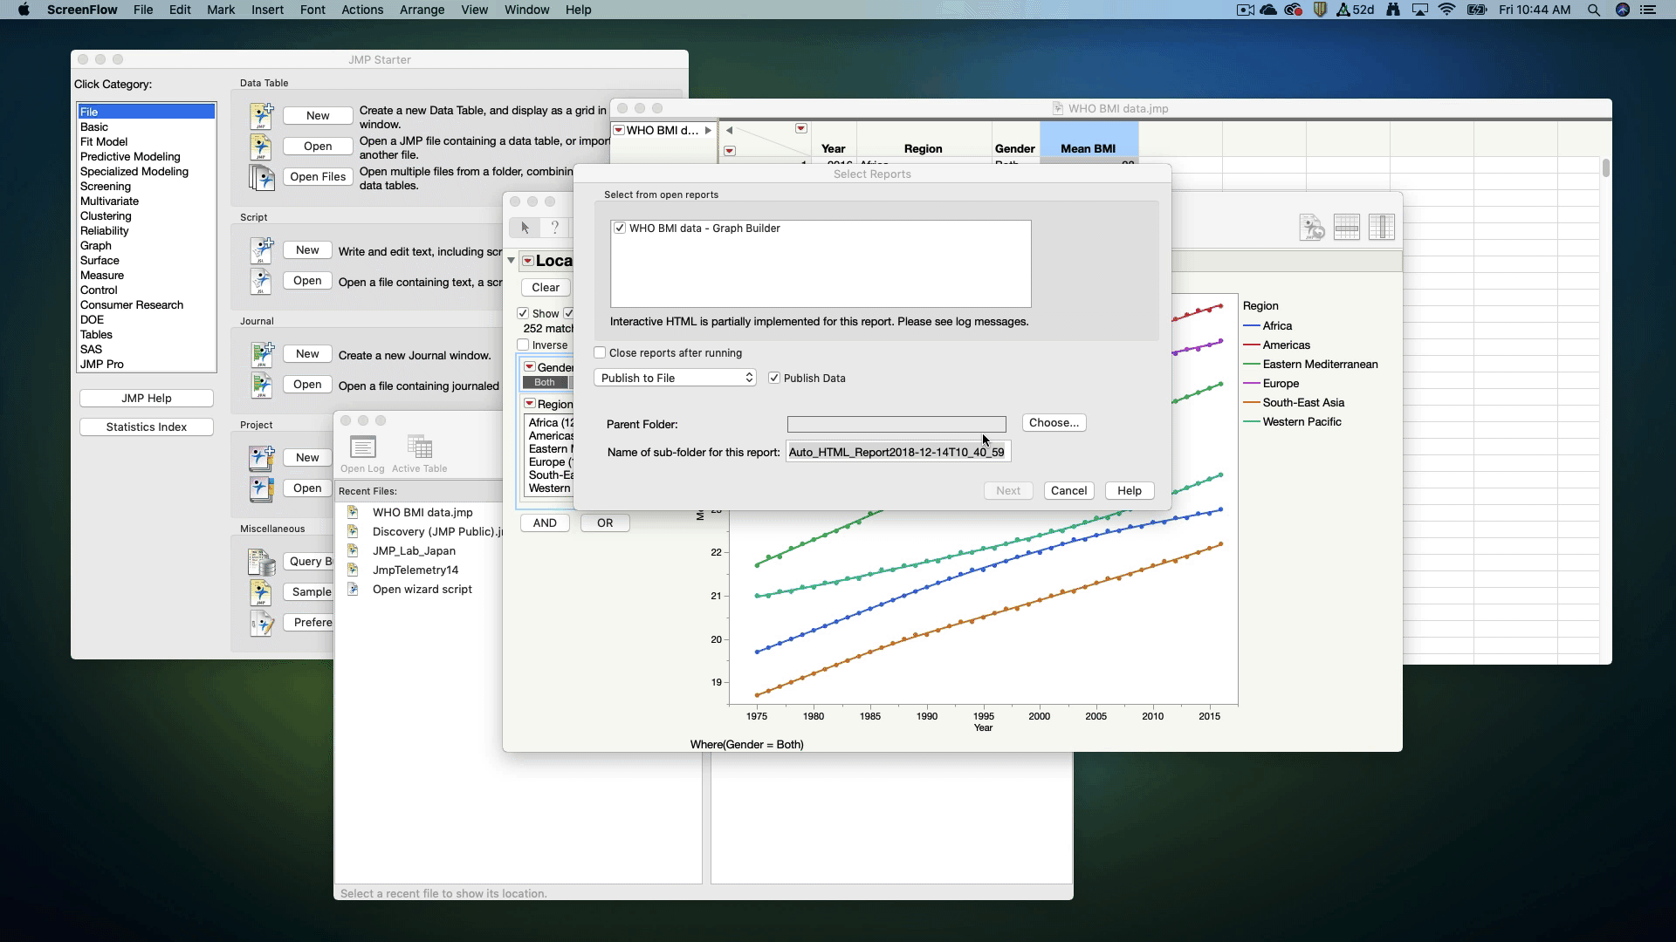The height and width of the screenshot is (942, 1676).
Task: Collapse the Local Data Filter disclosure triangle
Action: click(x=512, y=261)
